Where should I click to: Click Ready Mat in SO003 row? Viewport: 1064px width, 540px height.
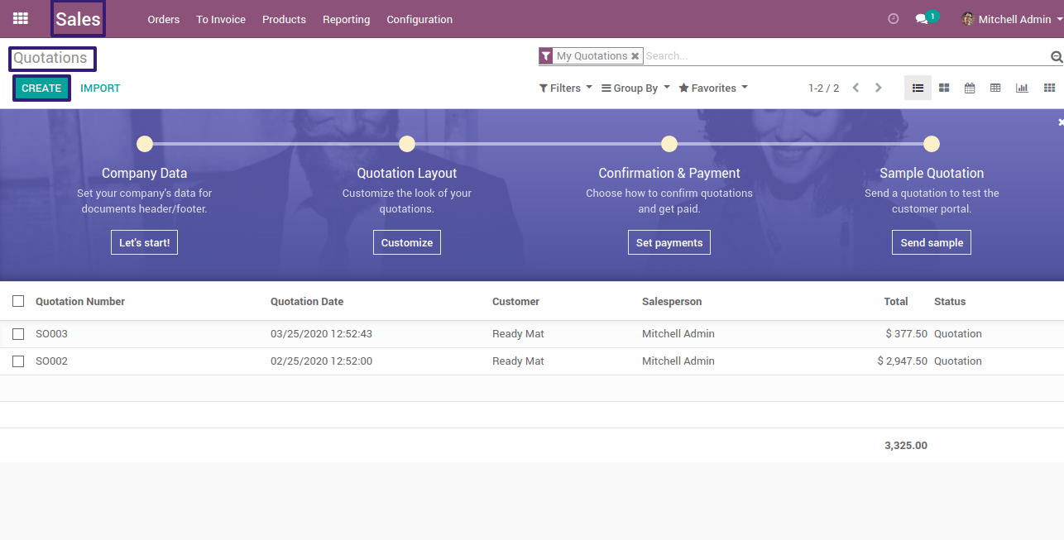(x=518, y=334)
